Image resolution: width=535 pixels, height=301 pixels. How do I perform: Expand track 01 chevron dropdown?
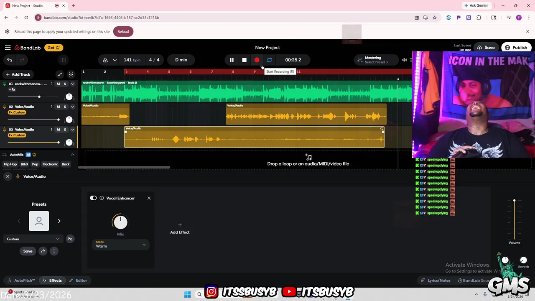pyautogui.click(x=72, y=84)
